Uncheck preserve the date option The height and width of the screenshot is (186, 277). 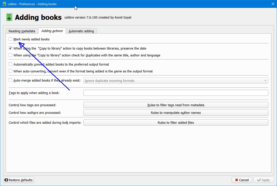click(x=10, y=48)
